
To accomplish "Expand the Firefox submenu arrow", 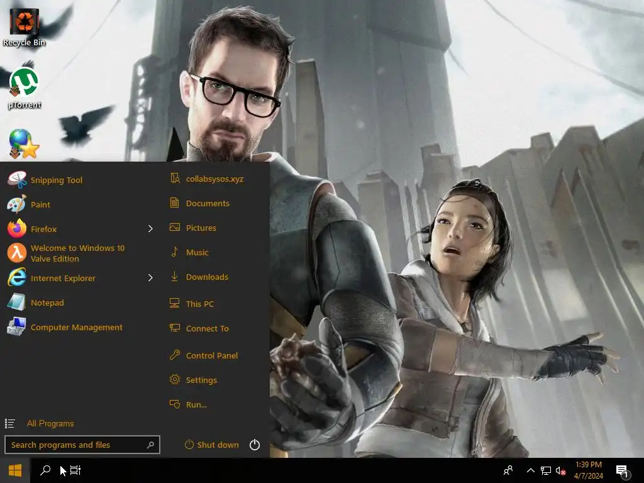I will pyautogui.click(x=150, y=229).
